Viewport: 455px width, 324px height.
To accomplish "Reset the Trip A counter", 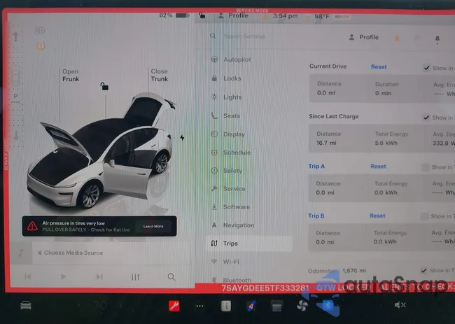I will 378,167.
